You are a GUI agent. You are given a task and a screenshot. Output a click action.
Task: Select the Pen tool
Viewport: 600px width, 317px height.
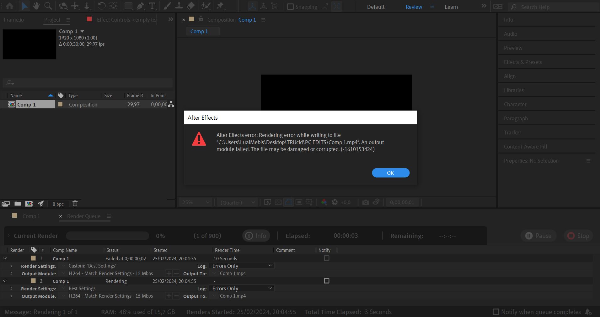(x=140, y=6)
